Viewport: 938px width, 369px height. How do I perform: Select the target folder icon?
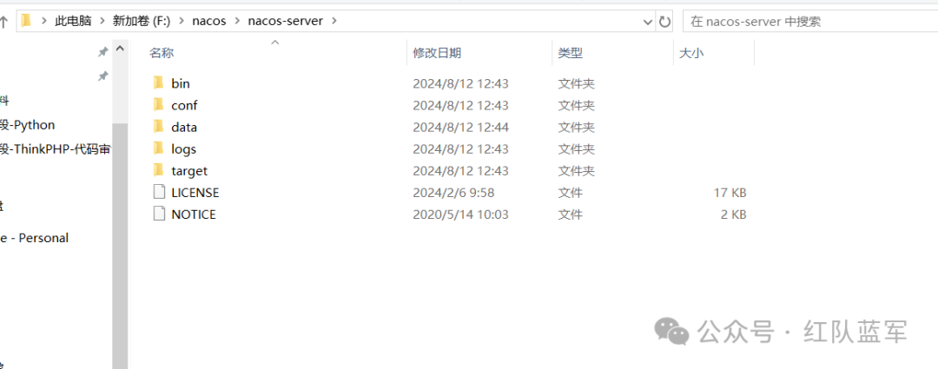click(159, 170)
